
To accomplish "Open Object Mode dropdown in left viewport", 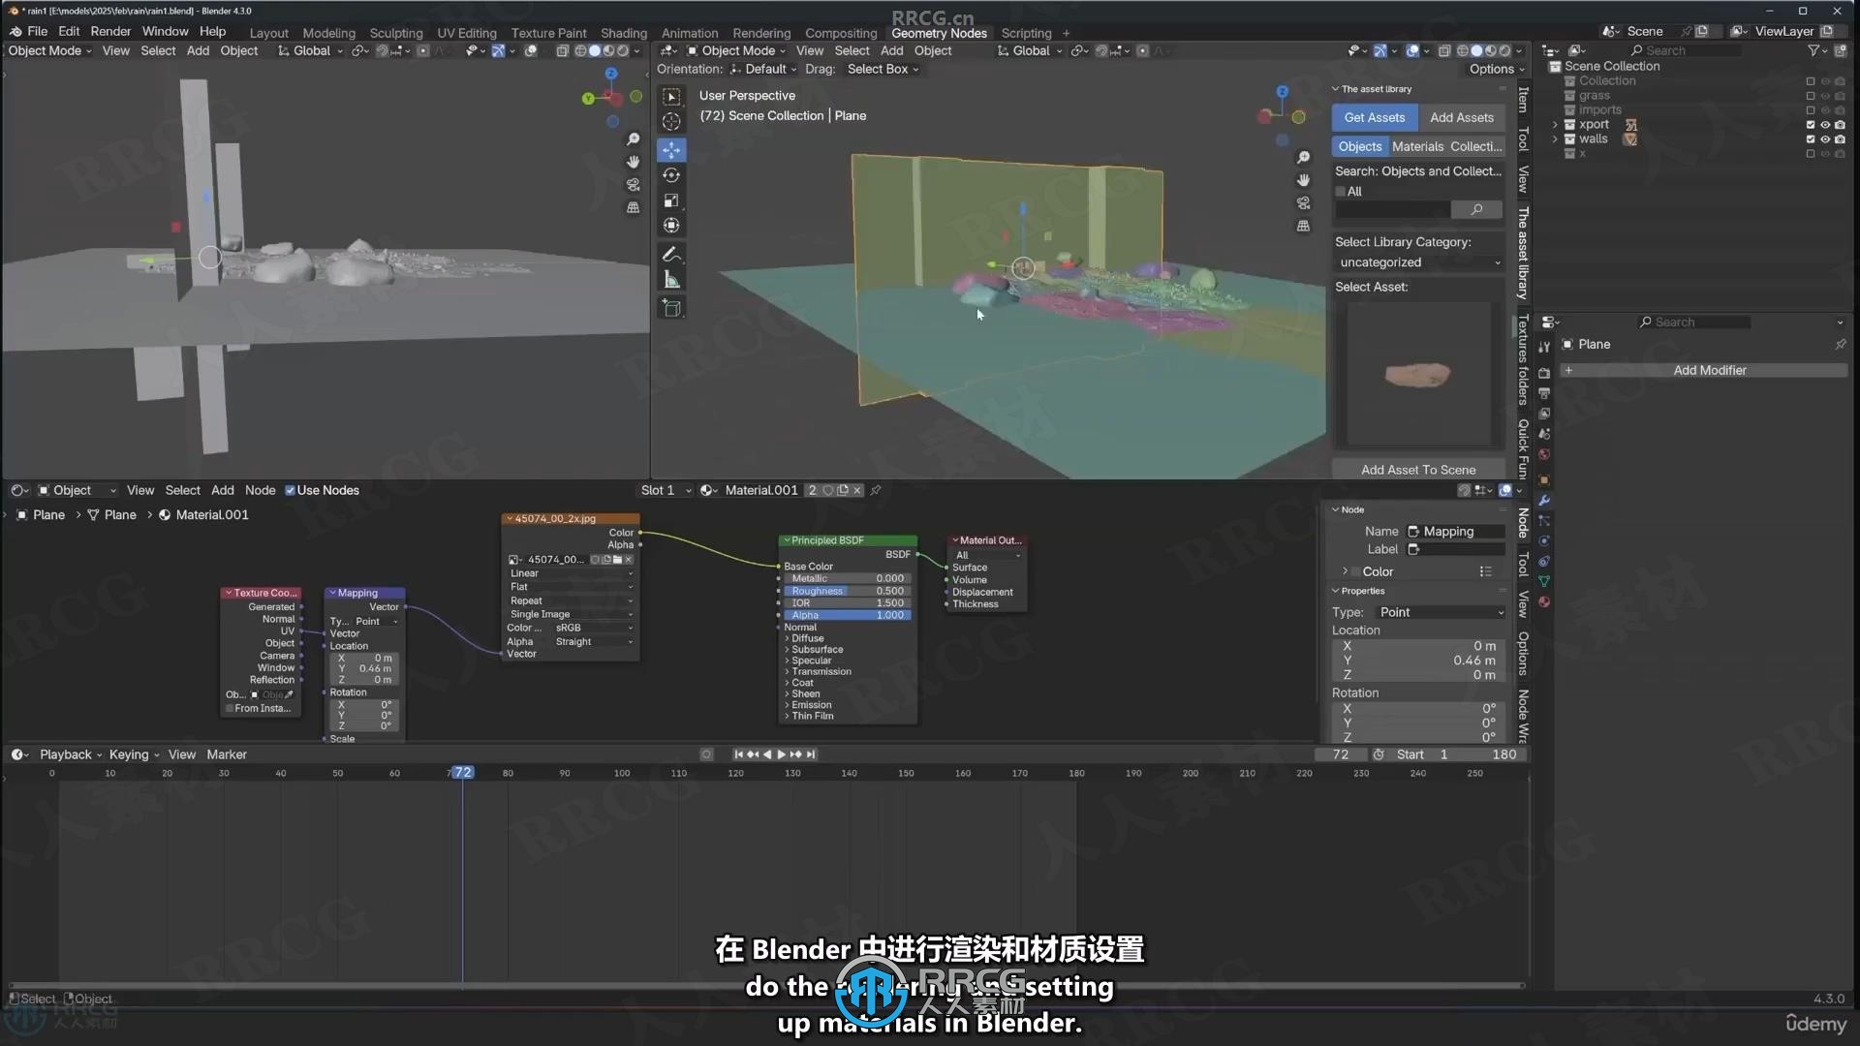I will 49,51.
